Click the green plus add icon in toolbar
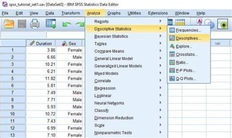 pos(223,24)
